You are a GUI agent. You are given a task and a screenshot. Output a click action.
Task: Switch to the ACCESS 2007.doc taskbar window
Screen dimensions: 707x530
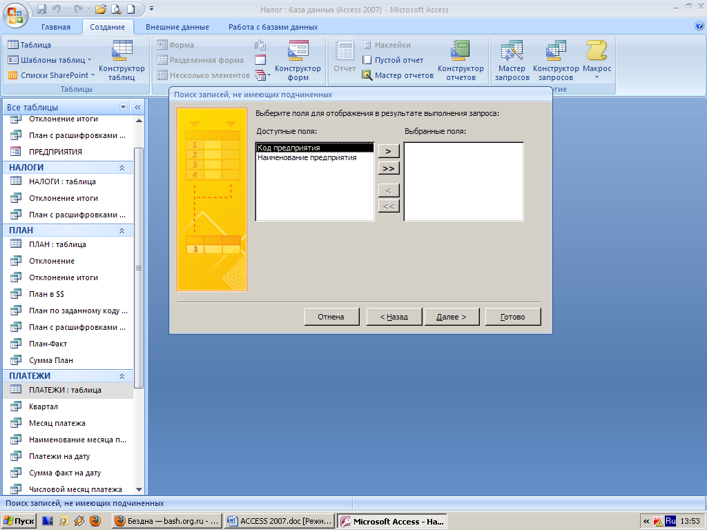[279, 521]
